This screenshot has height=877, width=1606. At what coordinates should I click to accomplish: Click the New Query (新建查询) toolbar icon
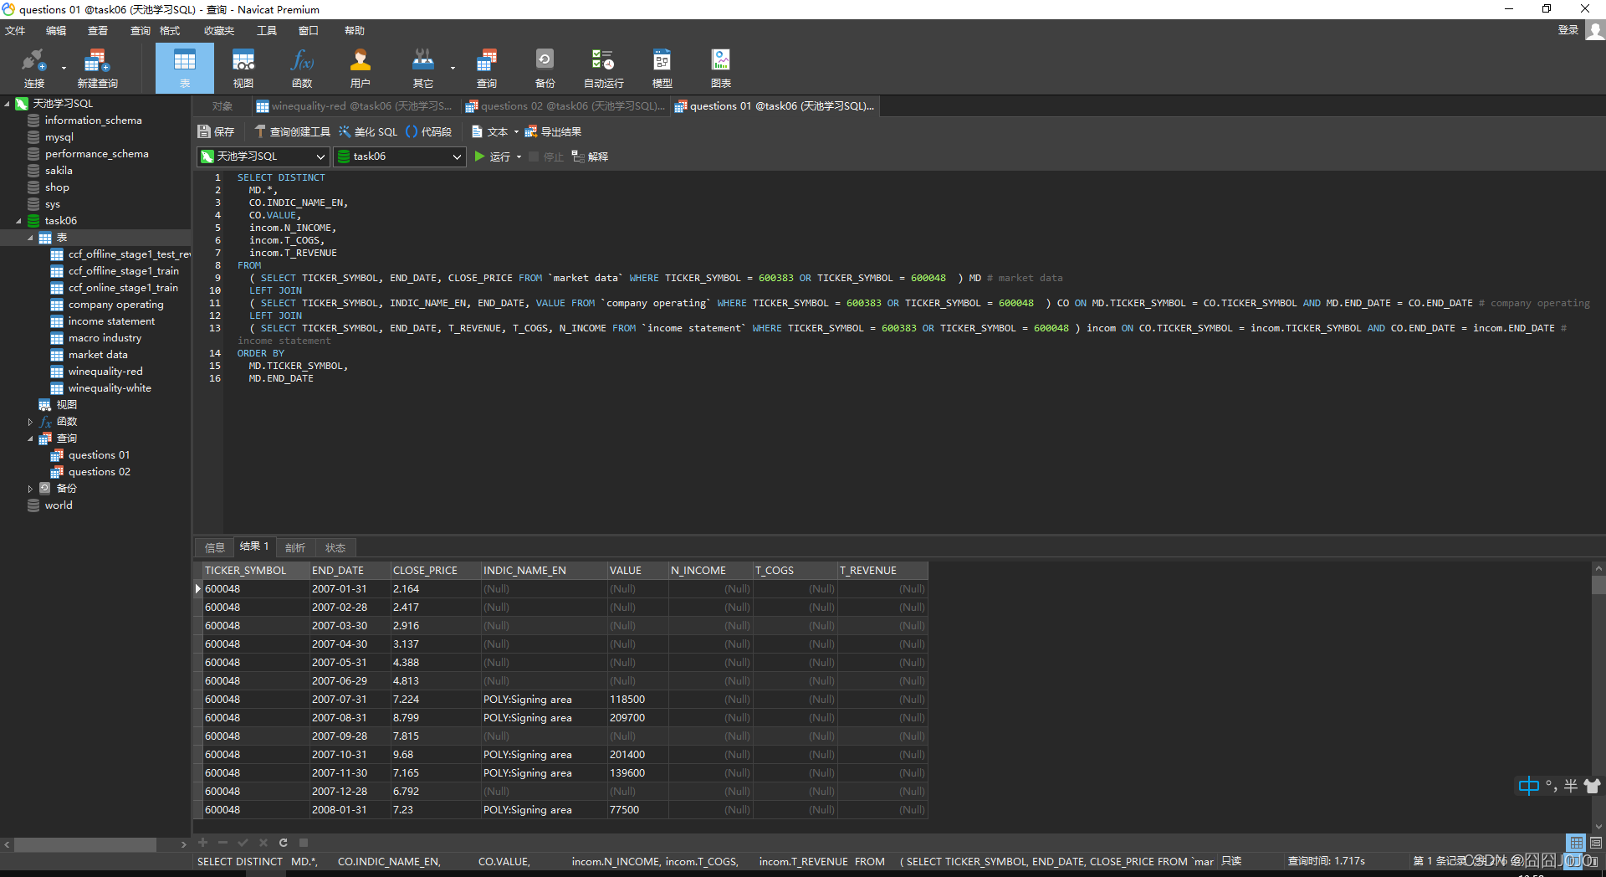(97, 68)
